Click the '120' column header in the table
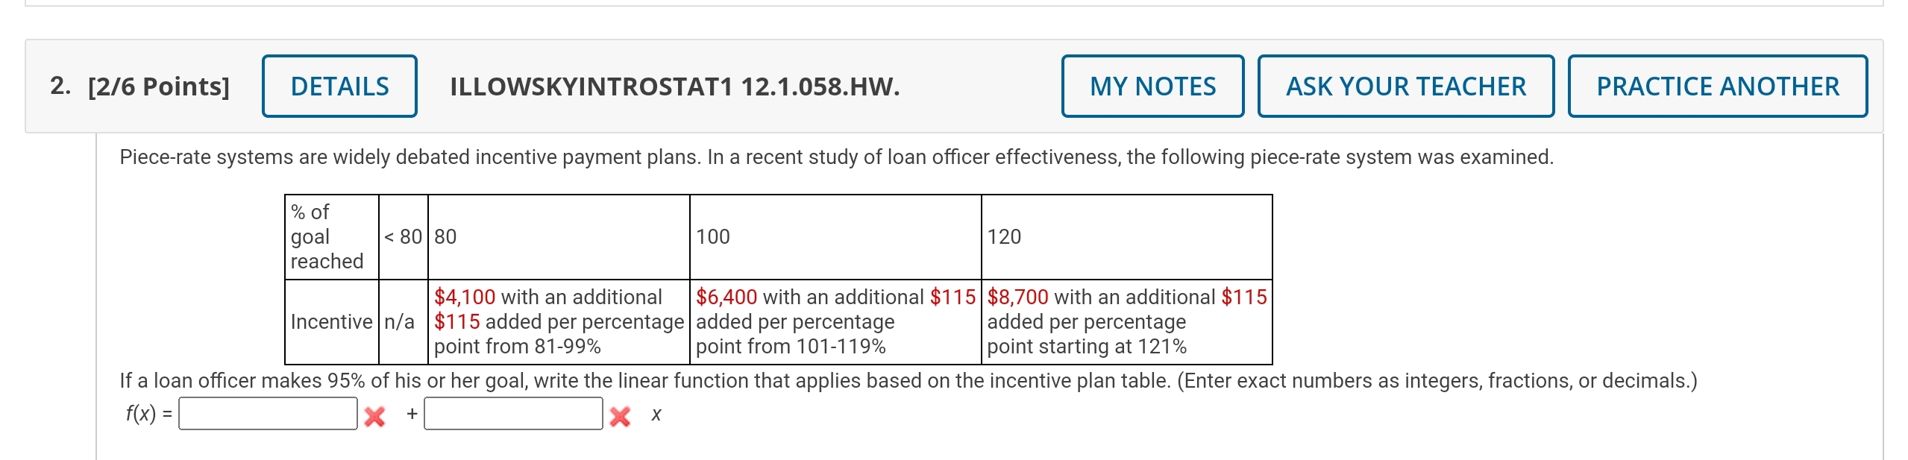 point(999,237)
